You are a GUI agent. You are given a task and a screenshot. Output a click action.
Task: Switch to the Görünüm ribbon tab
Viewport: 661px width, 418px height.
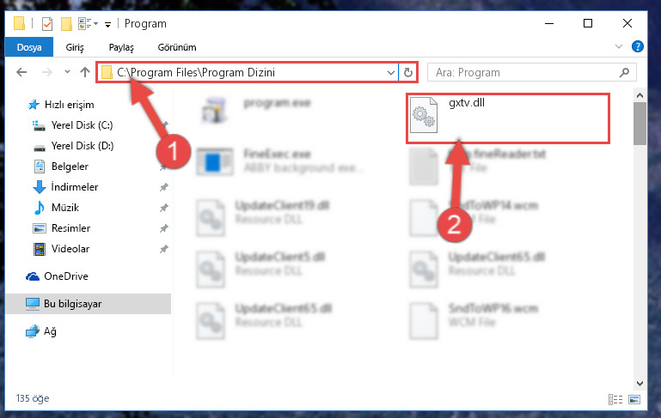click(177, 47)
